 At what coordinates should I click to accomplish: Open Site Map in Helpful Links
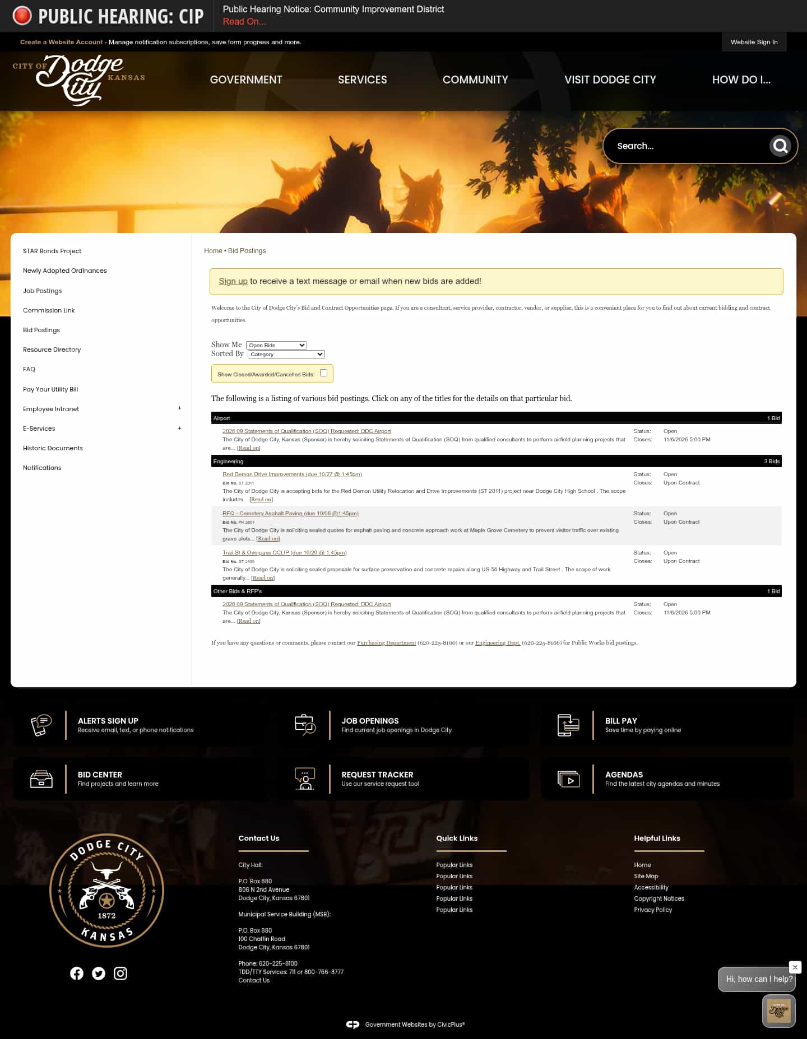tap(646, 877)
